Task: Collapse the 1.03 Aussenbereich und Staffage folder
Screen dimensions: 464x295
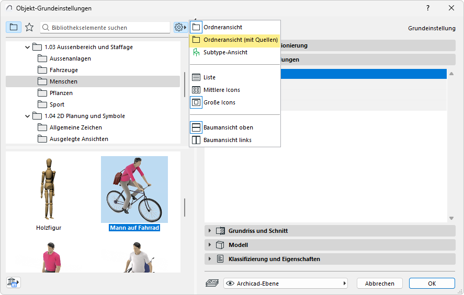Action: [28, 47]
